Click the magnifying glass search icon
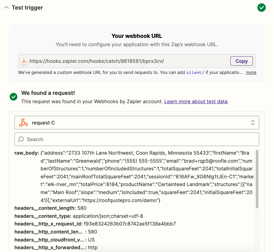 [21, 139]
